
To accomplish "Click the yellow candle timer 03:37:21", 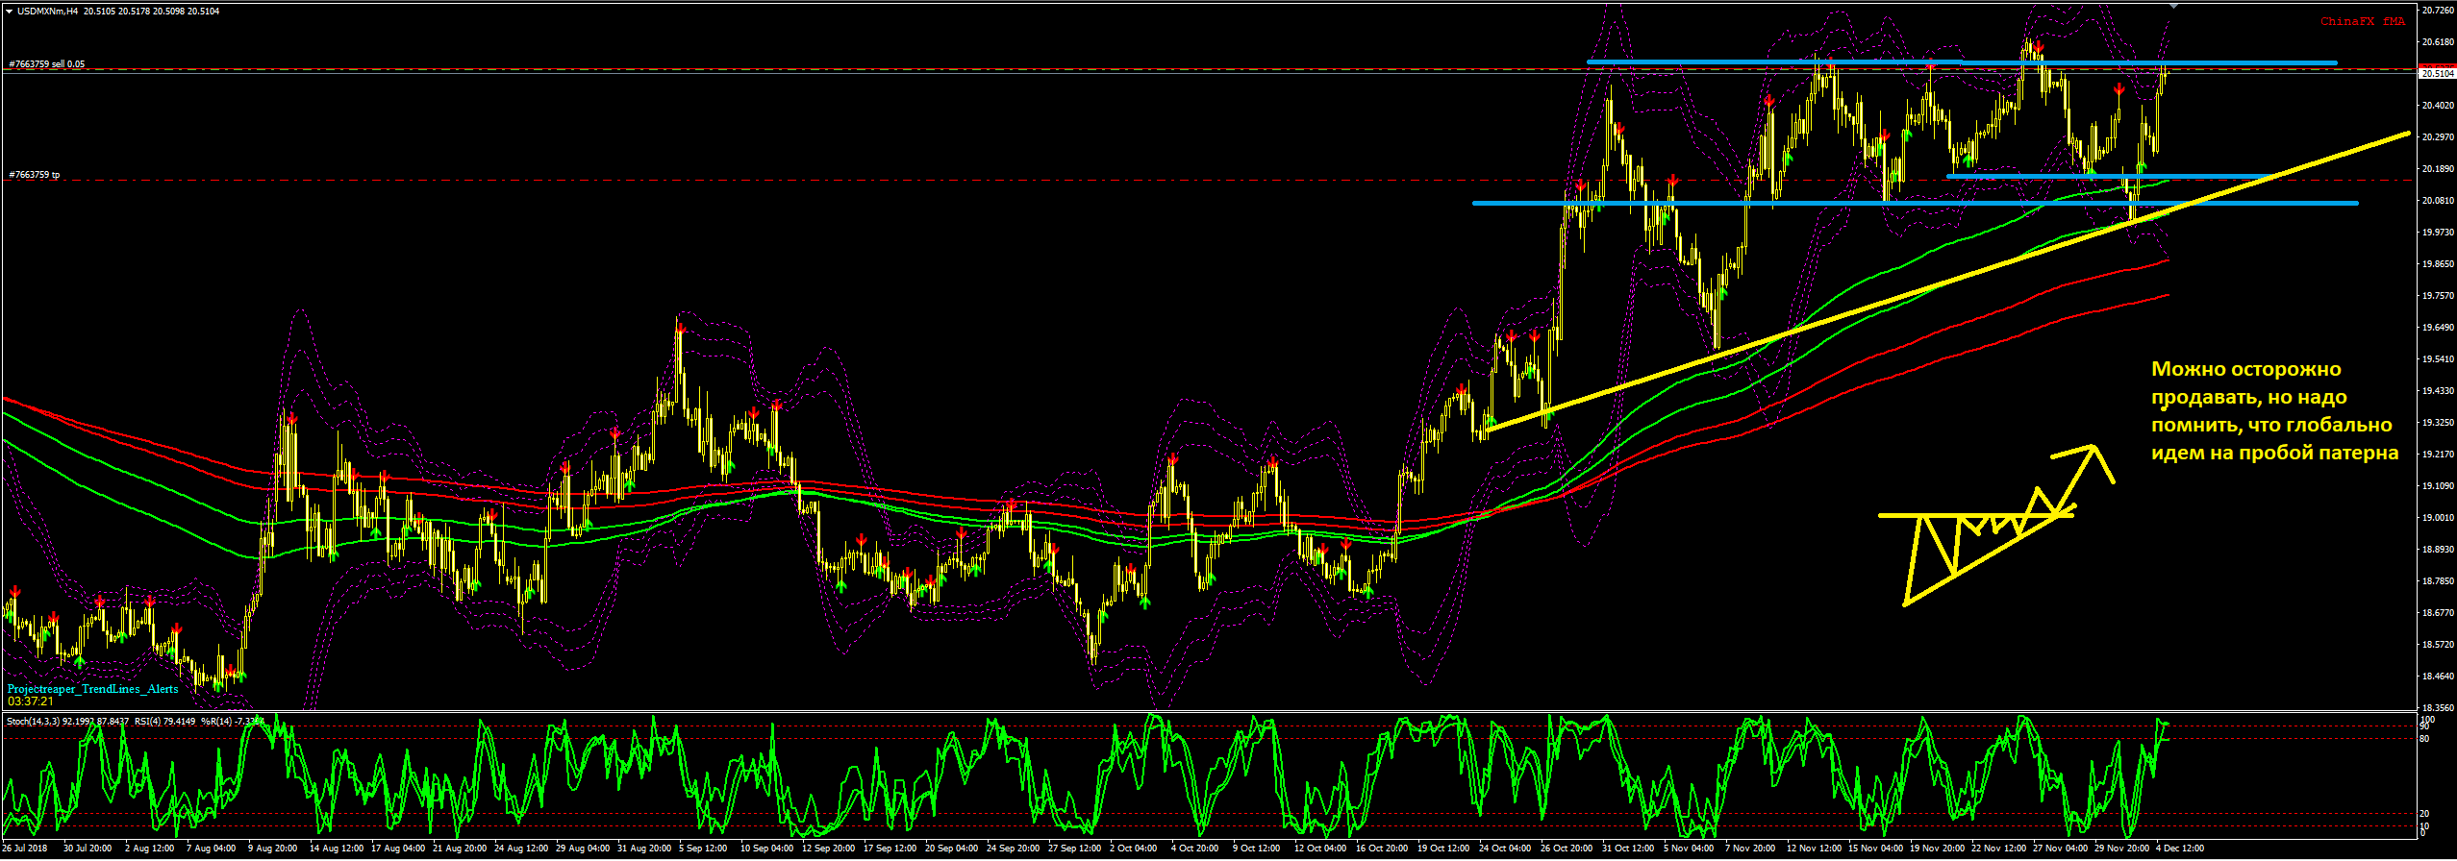I will 31,701.
